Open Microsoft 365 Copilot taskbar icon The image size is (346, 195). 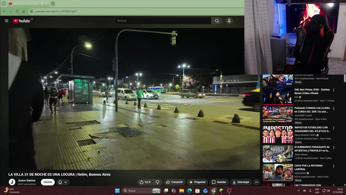coord(174,191)
